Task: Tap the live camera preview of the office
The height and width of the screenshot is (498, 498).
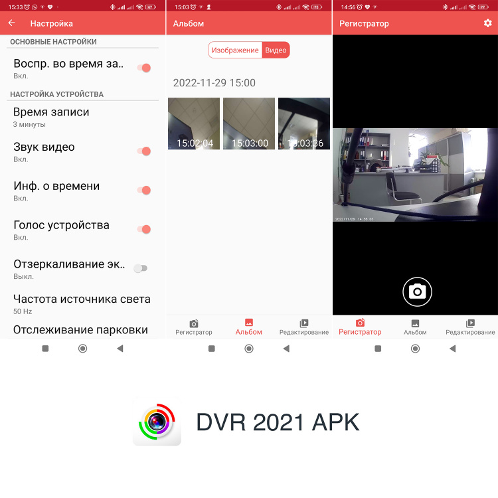Action: pos(415,175)
